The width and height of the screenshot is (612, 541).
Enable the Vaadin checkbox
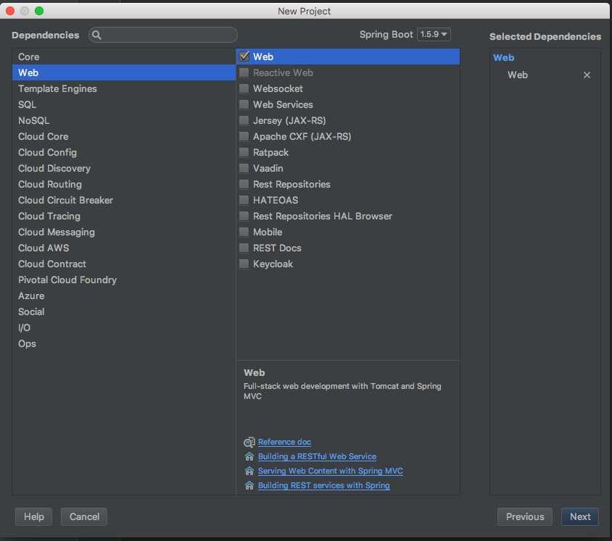coord(244,168)
